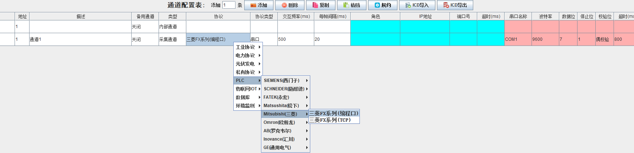
Task: Choose 三菱FX系列(编程口) in submenu
Action: click(x=334, y=113)
